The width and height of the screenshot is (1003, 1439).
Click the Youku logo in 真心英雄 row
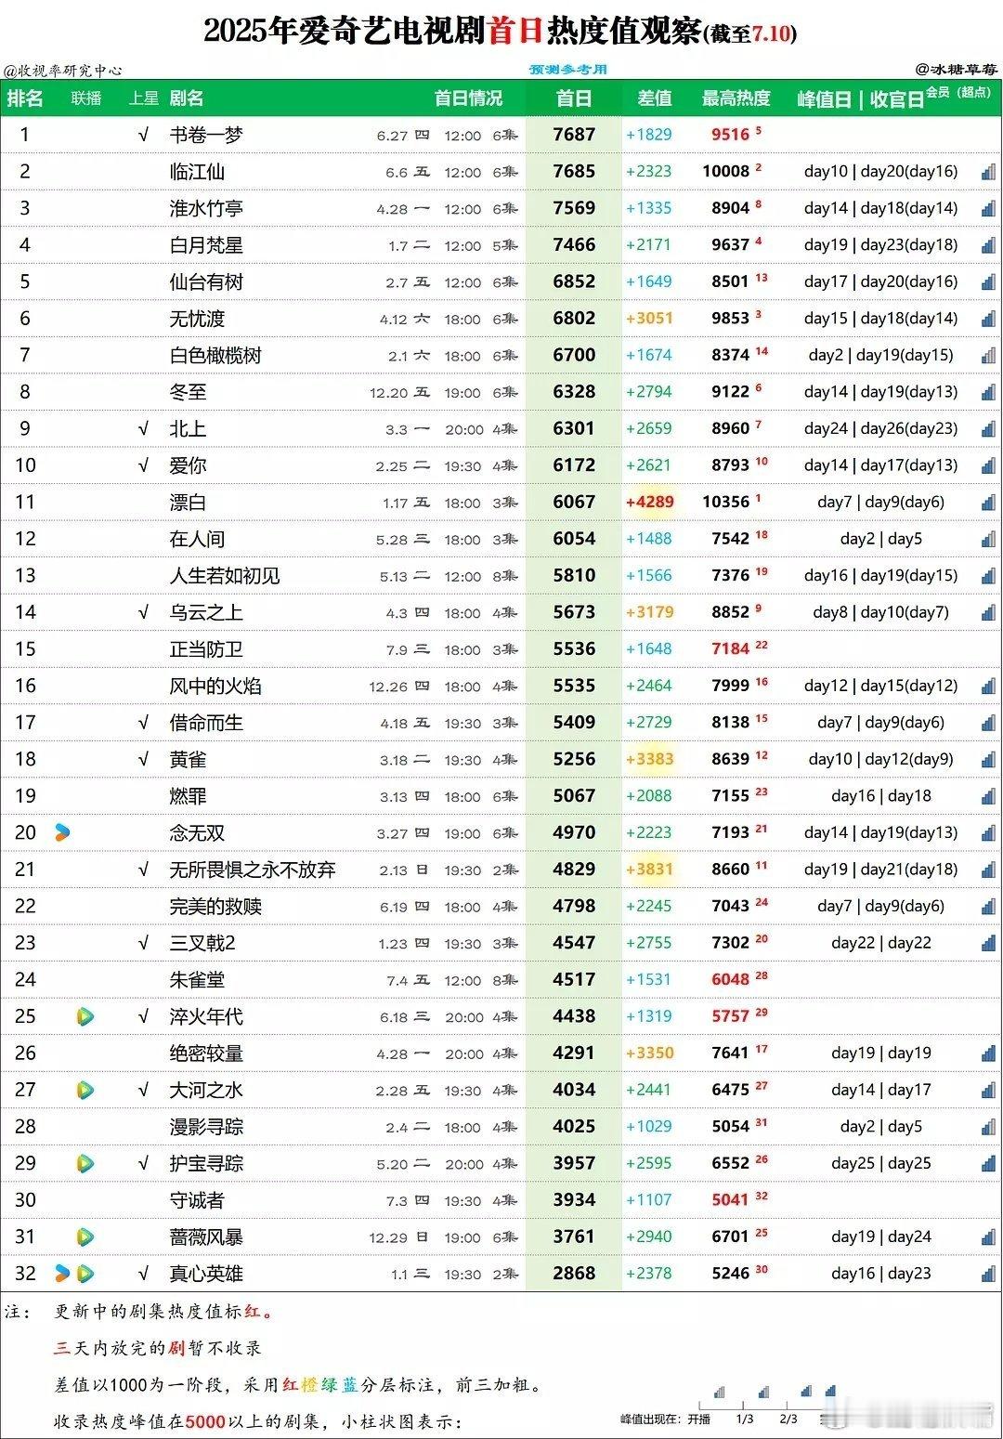click(62, 1274)
